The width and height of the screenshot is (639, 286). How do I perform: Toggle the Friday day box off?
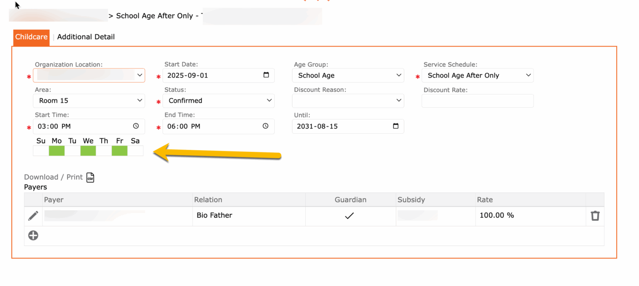[x=120, y=151]
